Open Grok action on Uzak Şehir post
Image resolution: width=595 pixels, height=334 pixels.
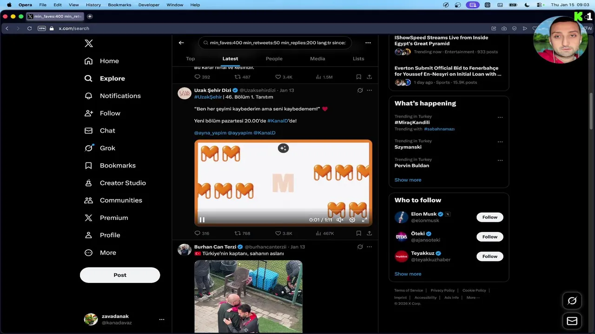(360, 90)
